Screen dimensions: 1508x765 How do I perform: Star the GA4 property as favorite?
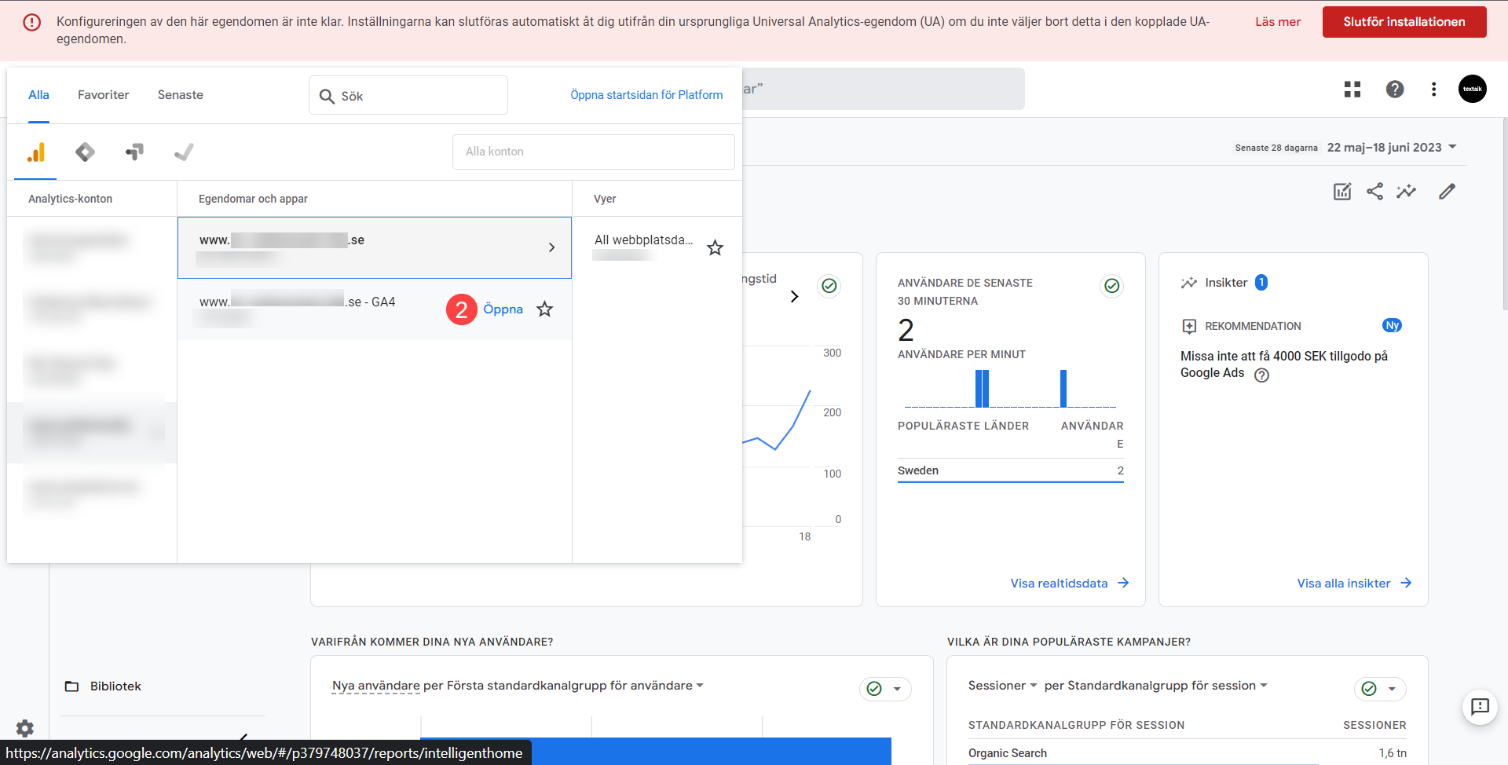click(x=544, y=309)
